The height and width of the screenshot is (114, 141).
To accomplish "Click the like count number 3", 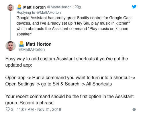I will 12,109.
